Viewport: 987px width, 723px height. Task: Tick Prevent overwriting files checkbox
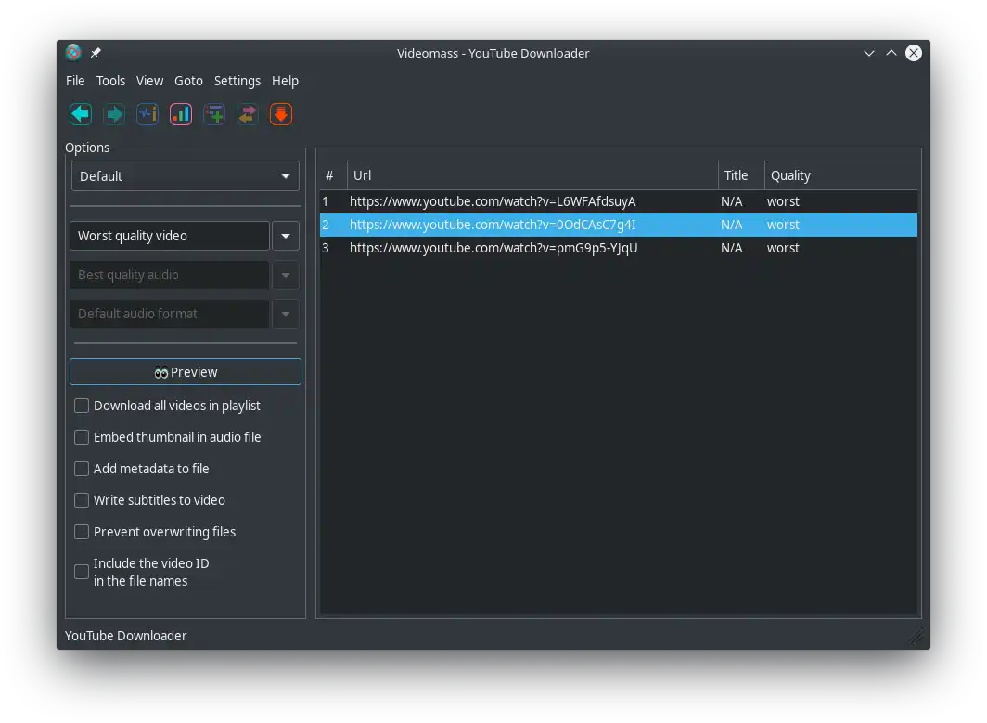tap(82, 532)
